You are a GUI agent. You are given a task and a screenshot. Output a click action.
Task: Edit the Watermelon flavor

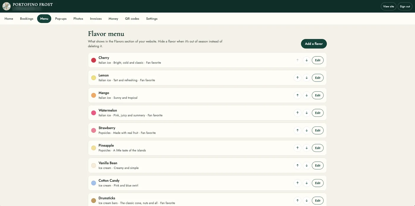tap(317, 113)
